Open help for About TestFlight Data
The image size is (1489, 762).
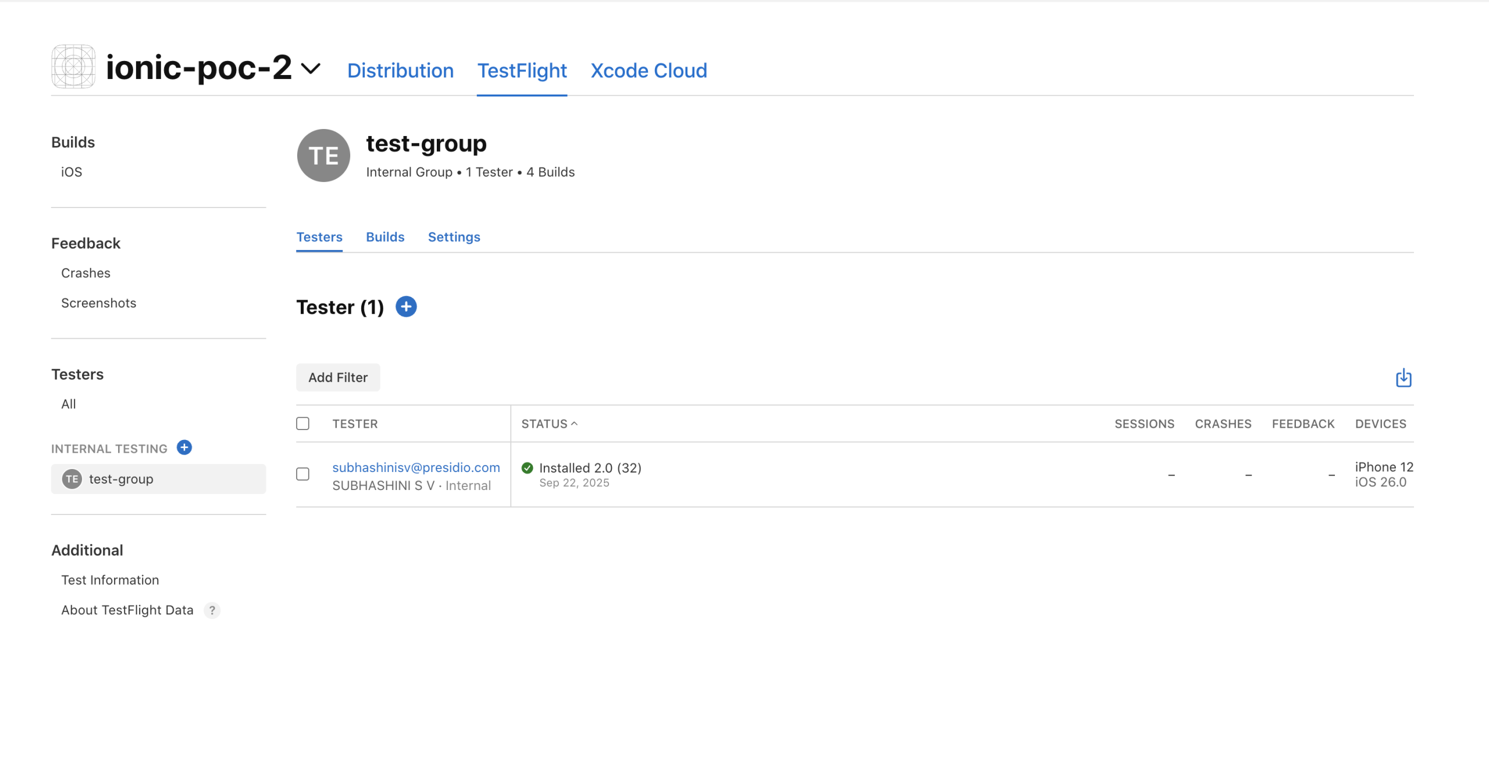pos(212,610)
